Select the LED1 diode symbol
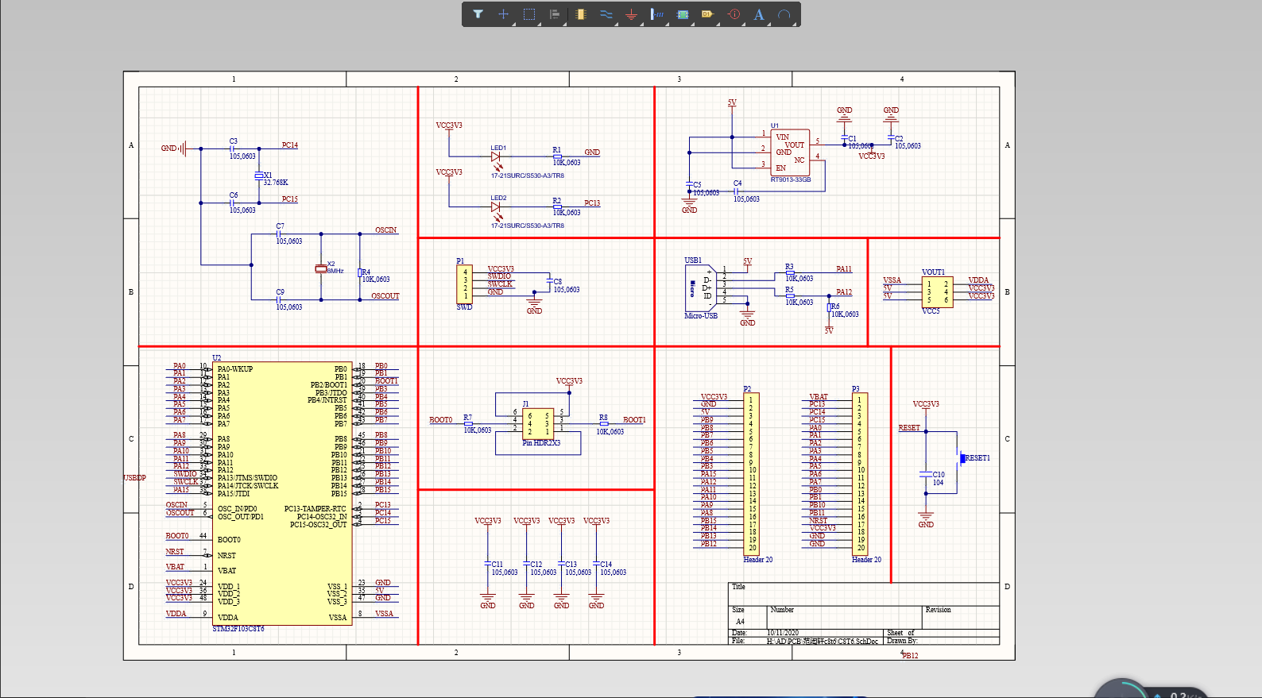The width and height of the screenshot is (1262, 698). coord(496,157)
